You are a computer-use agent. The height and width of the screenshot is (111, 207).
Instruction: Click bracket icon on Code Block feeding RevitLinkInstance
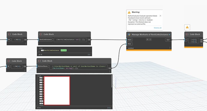click(x=9, y=34)
